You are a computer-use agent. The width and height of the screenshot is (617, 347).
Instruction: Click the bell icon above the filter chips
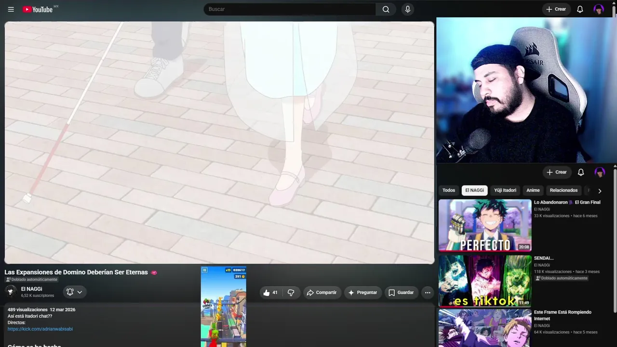click(581, 172)
